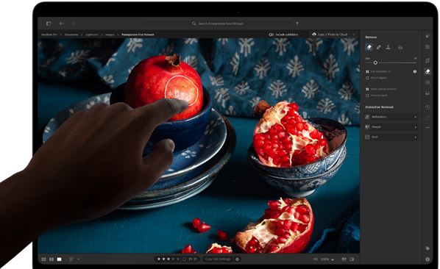Expand the sort order dropdown arrow
Screen dimensions: 440x269
78,259
